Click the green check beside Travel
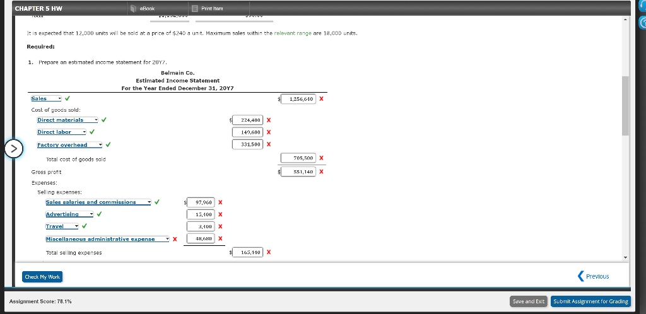This screenshot has height=314, width=646. coord(84,226)
